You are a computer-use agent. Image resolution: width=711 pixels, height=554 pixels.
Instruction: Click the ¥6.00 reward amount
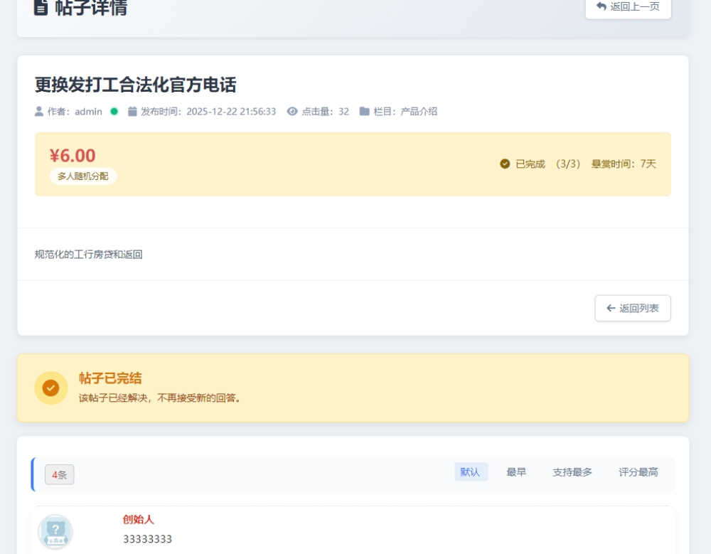(x=72, y=156)
